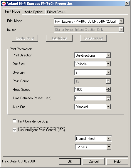Screen dimensions: 131x168
Task: Increase Head Speed with up arrow
Action: pyautogui.click(x=108, y=88)
